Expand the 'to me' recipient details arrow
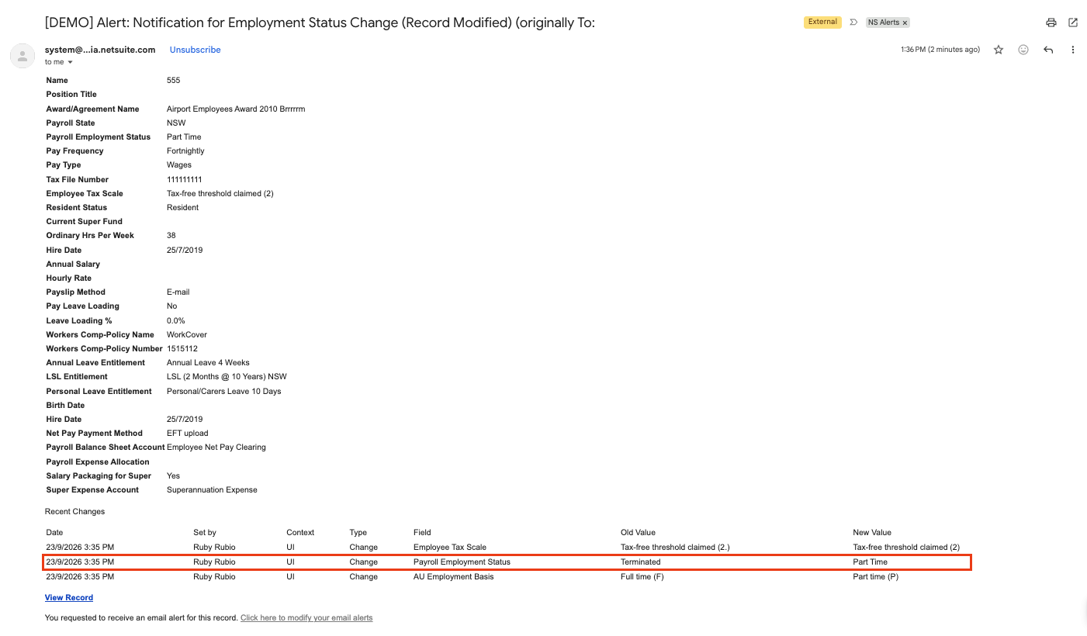Viewport: 1087px width, 636px height. (70, 62)
